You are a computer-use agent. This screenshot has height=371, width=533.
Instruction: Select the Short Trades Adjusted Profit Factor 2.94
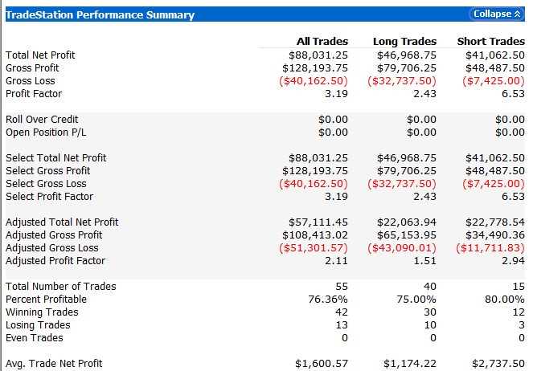511,261
